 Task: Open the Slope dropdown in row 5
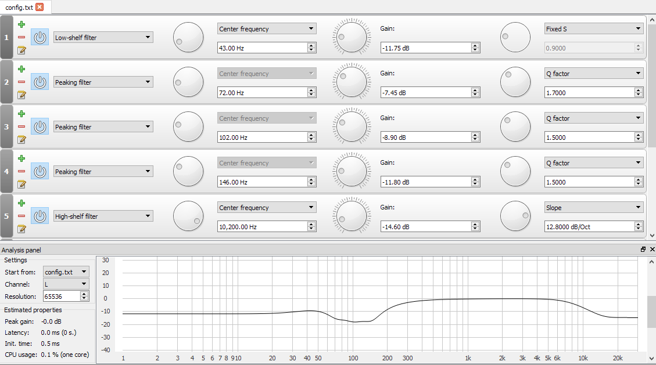594,207
